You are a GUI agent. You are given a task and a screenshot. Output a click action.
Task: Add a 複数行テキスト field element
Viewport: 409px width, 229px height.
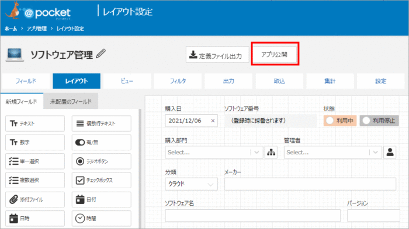[102, 124]
